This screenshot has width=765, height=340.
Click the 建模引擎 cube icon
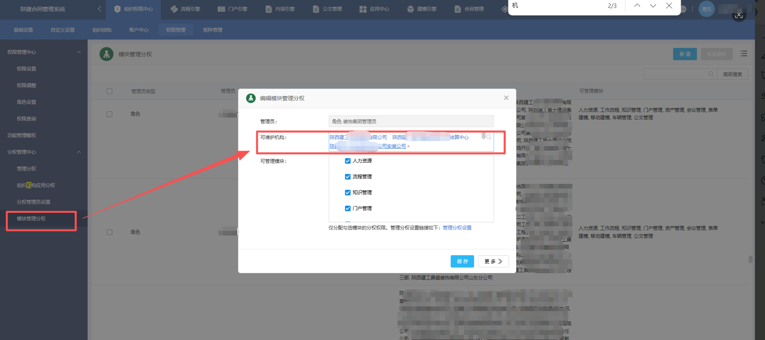(410, 9)
